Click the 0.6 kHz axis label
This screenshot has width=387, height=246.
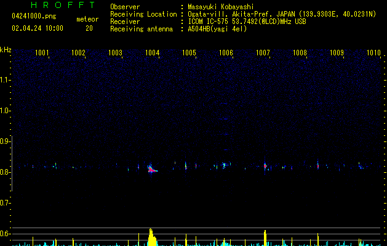5,234
